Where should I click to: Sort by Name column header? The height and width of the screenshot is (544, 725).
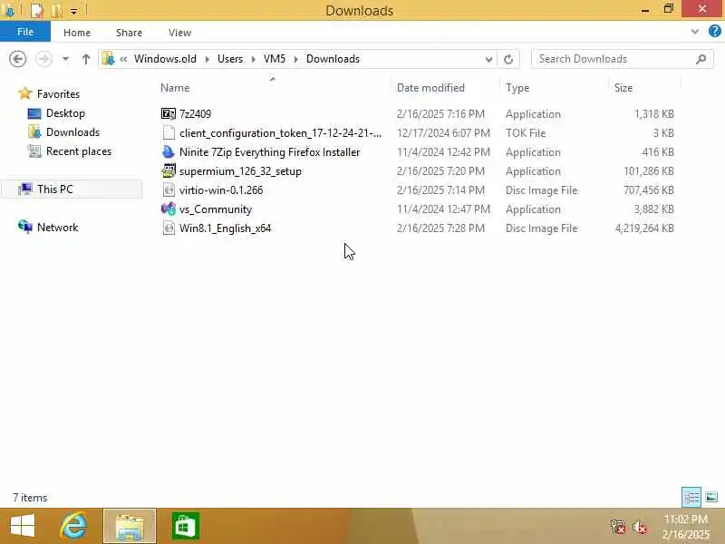[x=175, y=88]
